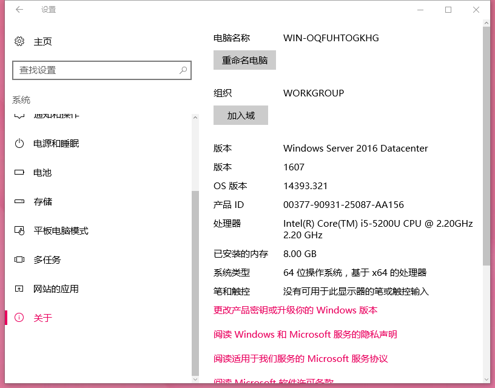Select the 电源和睡眠 power icon in sidebar

tap(18, 143)
